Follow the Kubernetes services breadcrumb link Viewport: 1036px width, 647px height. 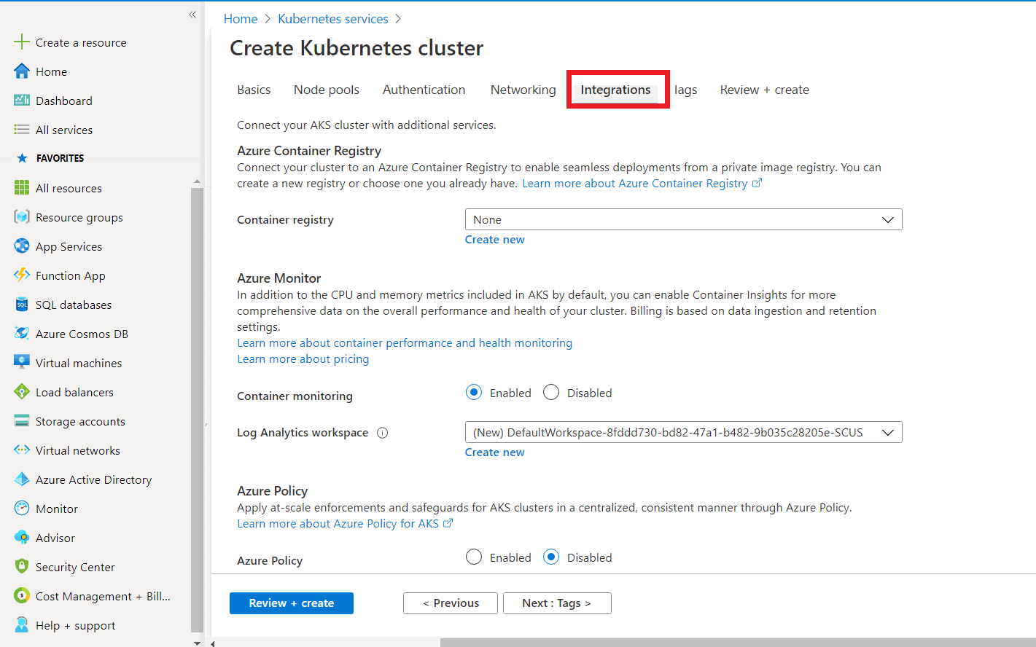click(x=333, y=18)
